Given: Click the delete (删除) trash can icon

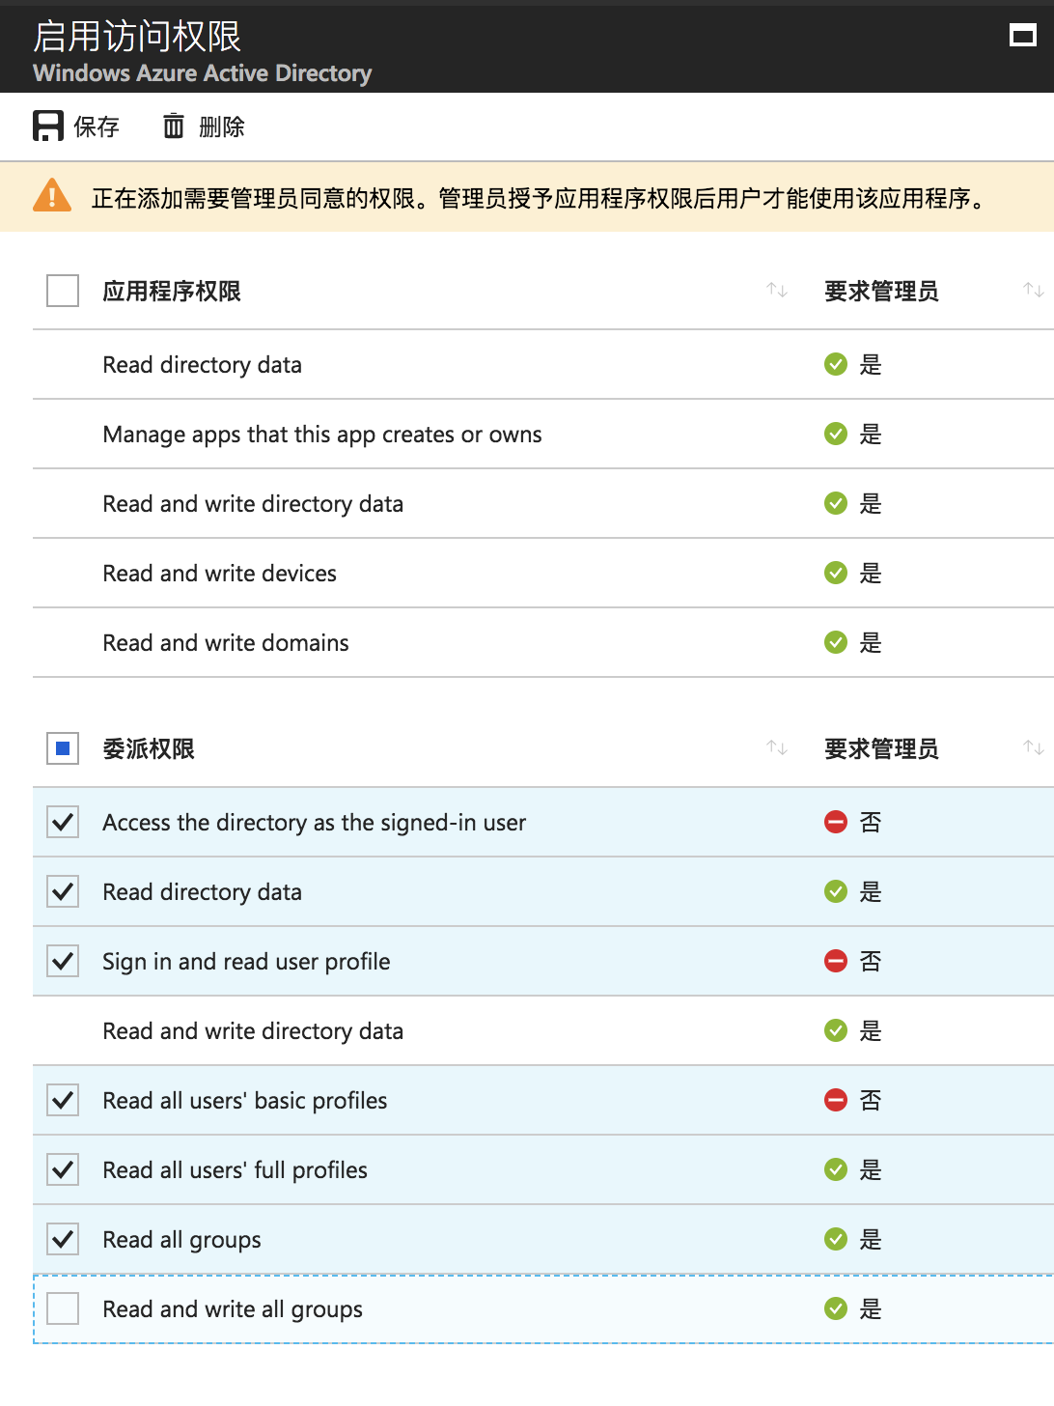Looking at the screenshot, I should coord(174,126).
